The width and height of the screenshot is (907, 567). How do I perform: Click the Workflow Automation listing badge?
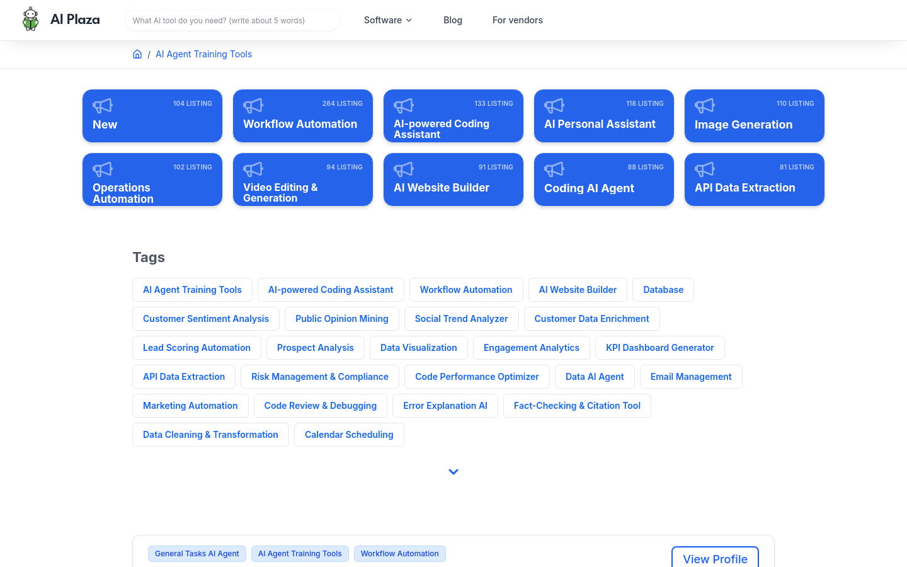[x=400, y=554]
